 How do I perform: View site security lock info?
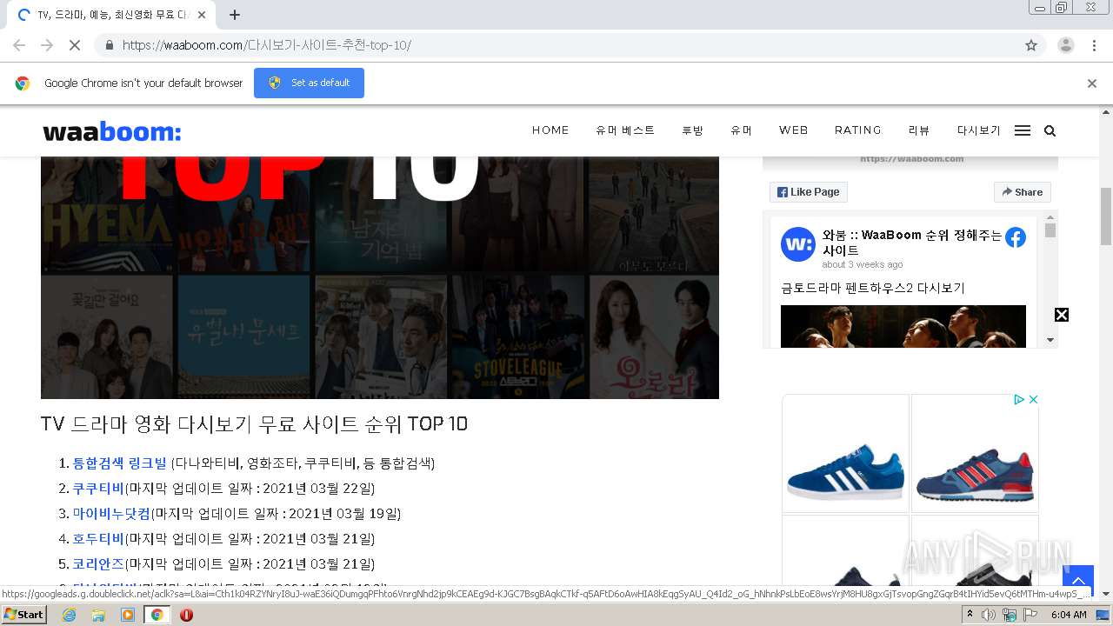coord(109,45)
